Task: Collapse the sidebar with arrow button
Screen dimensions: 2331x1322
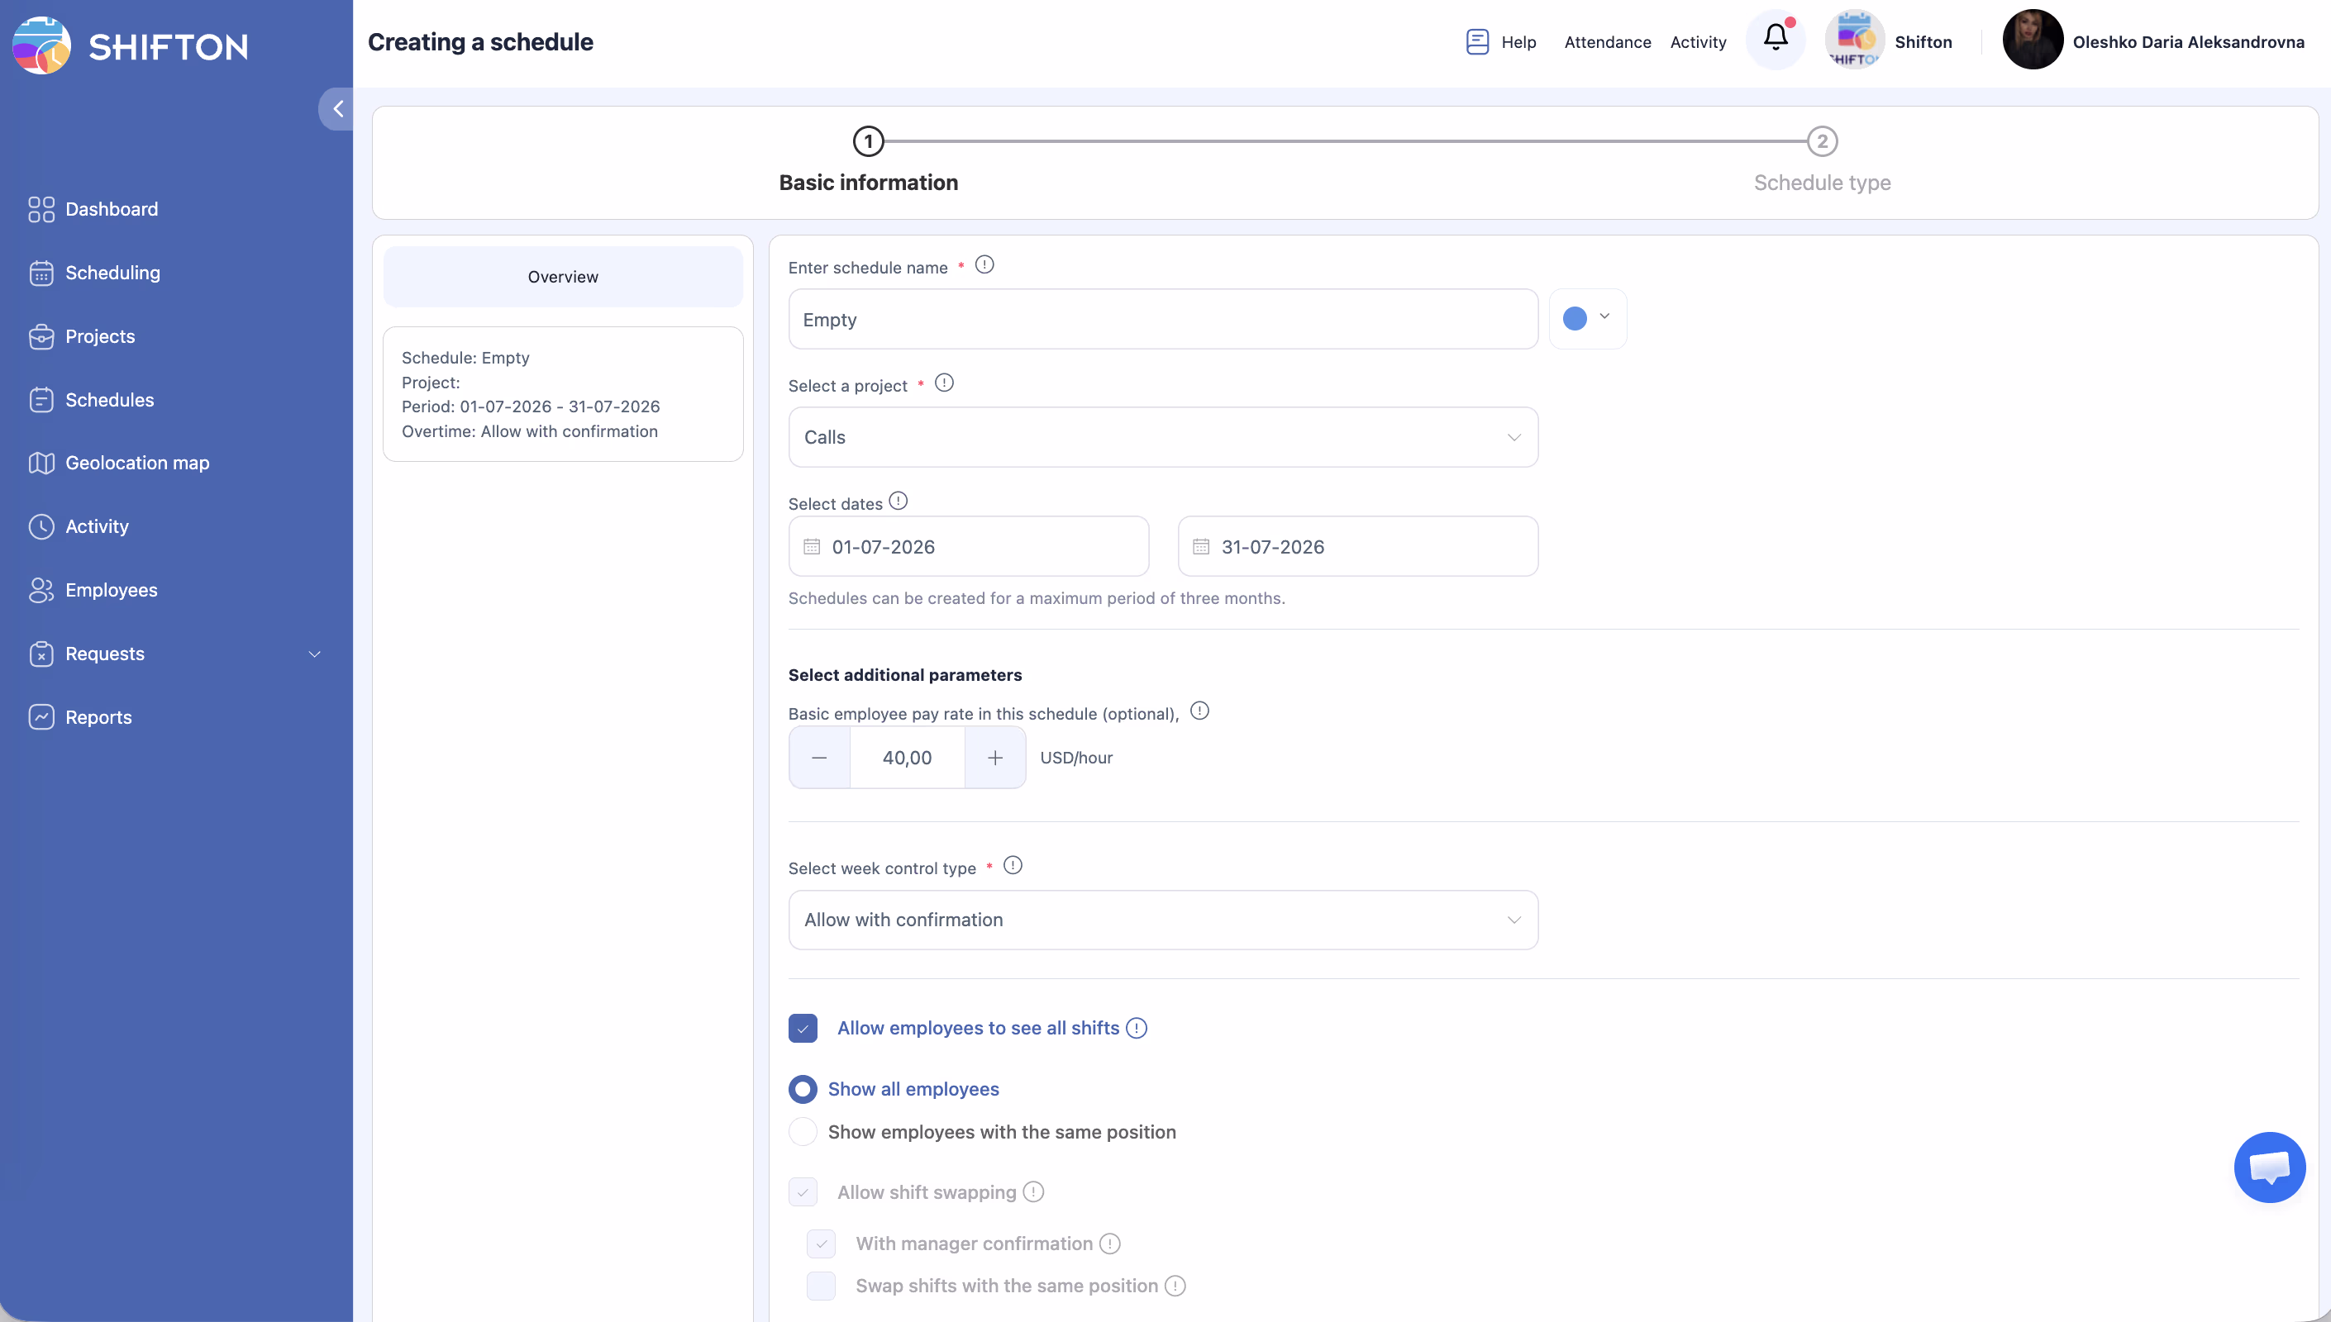Action: 337,109
